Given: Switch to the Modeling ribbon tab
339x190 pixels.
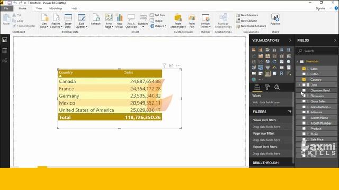Looking at the screenshot, I should 56,8.
